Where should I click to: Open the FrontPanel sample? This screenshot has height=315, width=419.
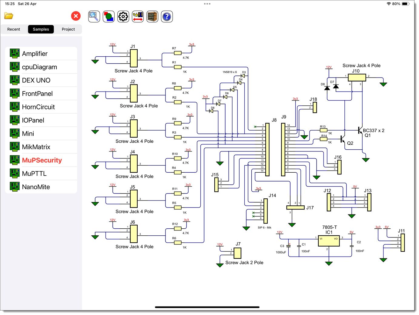click(x=41, y=94)
